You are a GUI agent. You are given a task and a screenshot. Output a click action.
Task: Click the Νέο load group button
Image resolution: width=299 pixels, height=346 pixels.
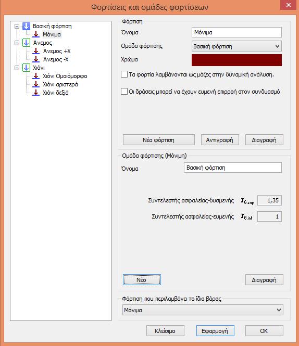click(142, 280)
